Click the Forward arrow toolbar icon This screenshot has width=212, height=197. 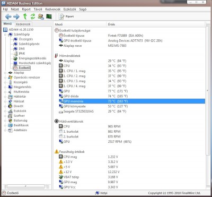click(x=16, y=16)
